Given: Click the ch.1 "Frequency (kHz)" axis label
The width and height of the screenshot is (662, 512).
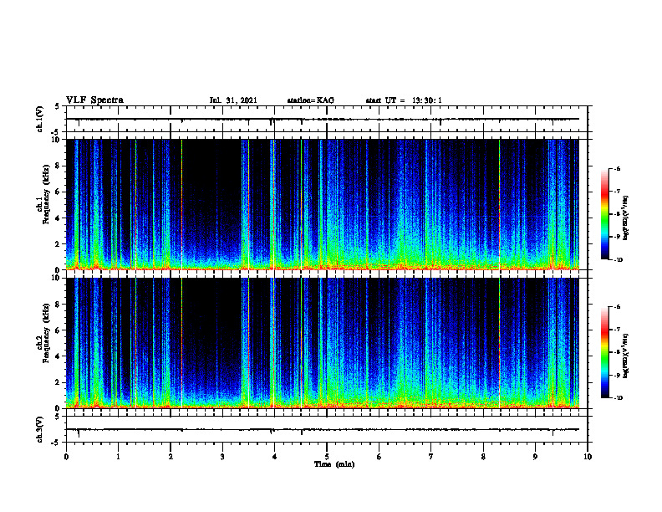Looking at the screenshot, I should point(47,196).
